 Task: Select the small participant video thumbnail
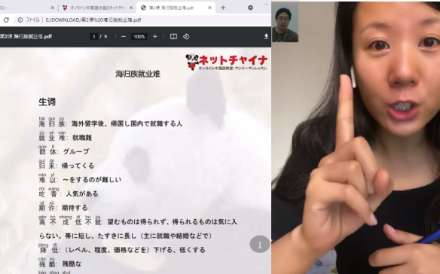[x=285, y=22]
